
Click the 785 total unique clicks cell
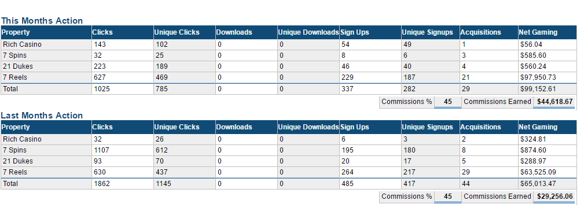[185, 90]
